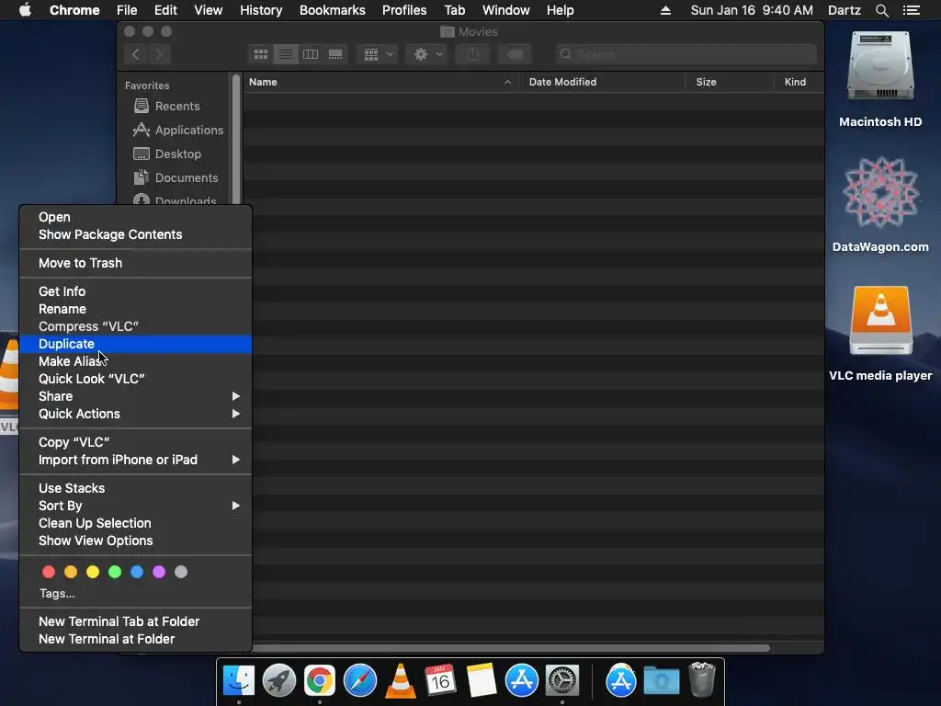Click the Finder Share toolbar button
This screenshot has width=941, height=706.
coord(473,54)
